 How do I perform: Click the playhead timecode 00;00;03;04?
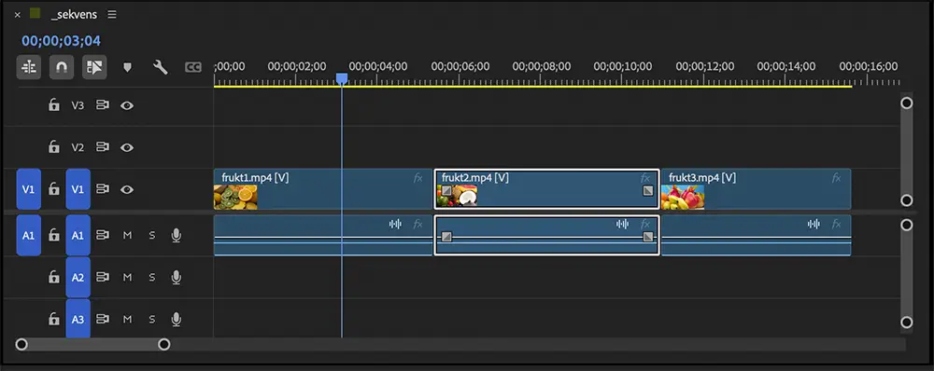pyautogui.click(x=62, y=41)
